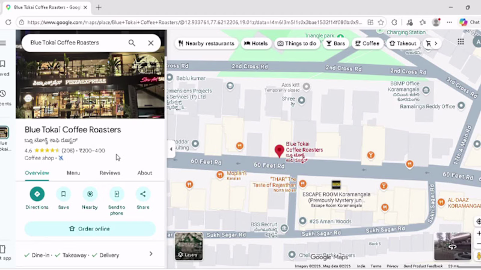Image resolution: width=481 pixels, height=270 pixels.
Task: Select the Takeout filter chip
Action: point(403,43)
